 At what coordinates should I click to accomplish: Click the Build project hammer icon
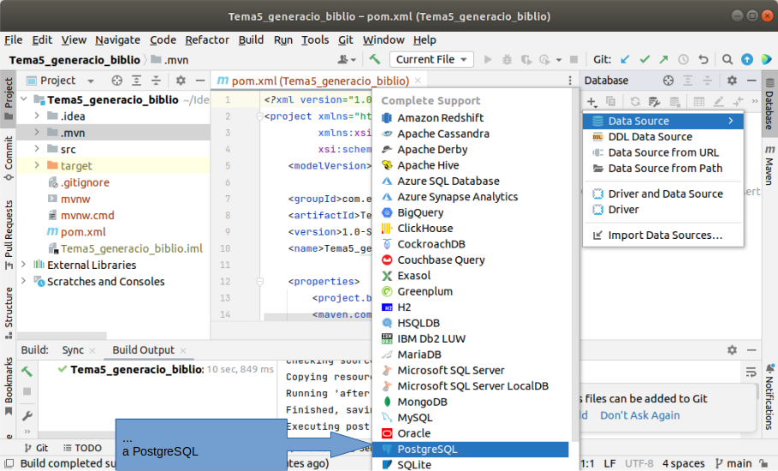click(x=375, y=60)
